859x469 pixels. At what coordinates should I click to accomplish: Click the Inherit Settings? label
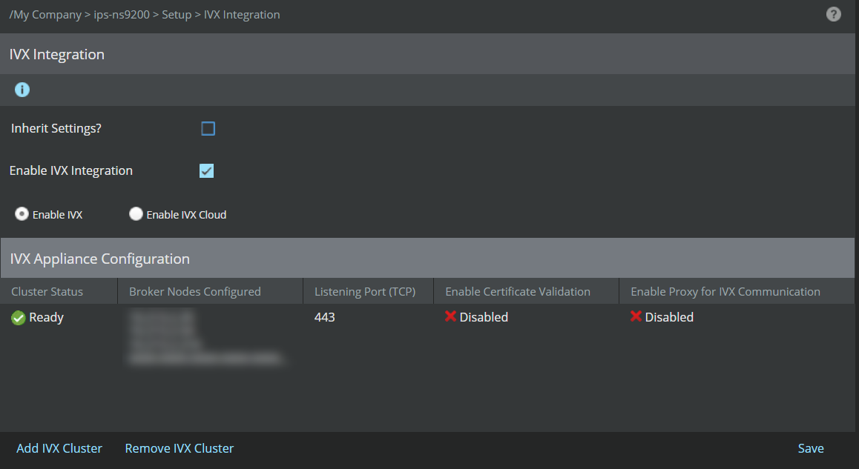point(56,129)
